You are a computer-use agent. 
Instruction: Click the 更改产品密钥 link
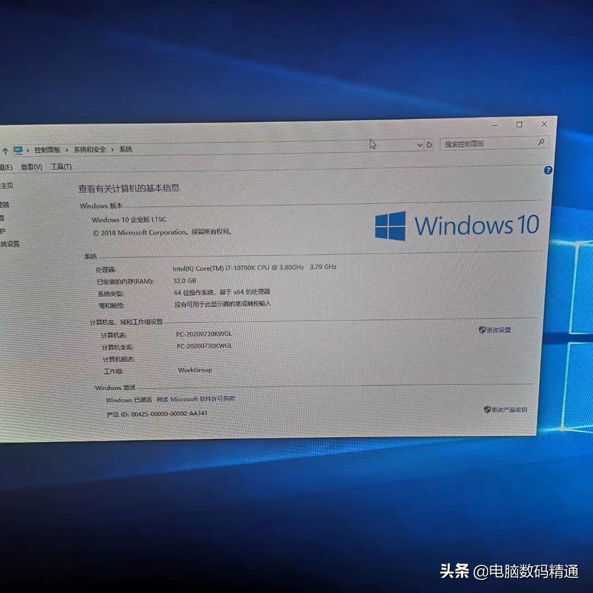[509, 410]
